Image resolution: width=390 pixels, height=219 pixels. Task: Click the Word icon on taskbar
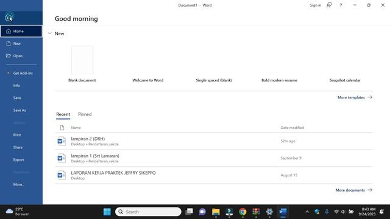(x=283, y=212)
